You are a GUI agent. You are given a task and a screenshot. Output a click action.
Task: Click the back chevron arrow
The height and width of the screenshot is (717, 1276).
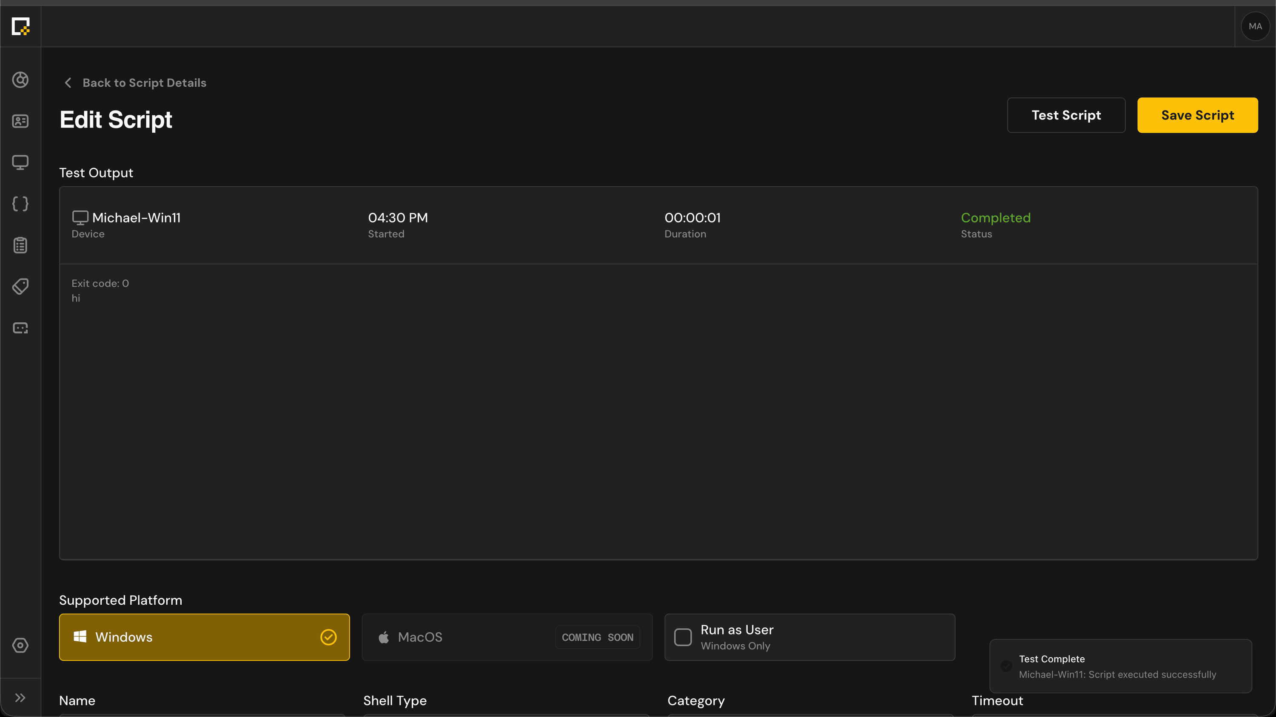[68, 83]
